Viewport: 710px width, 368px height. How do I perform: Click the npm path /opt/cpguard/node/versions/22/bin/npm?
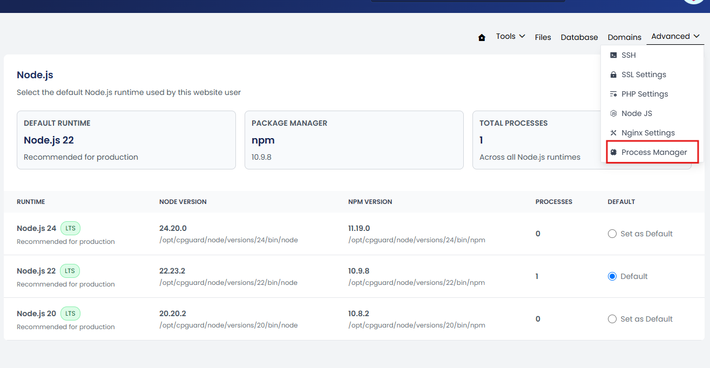417,283
